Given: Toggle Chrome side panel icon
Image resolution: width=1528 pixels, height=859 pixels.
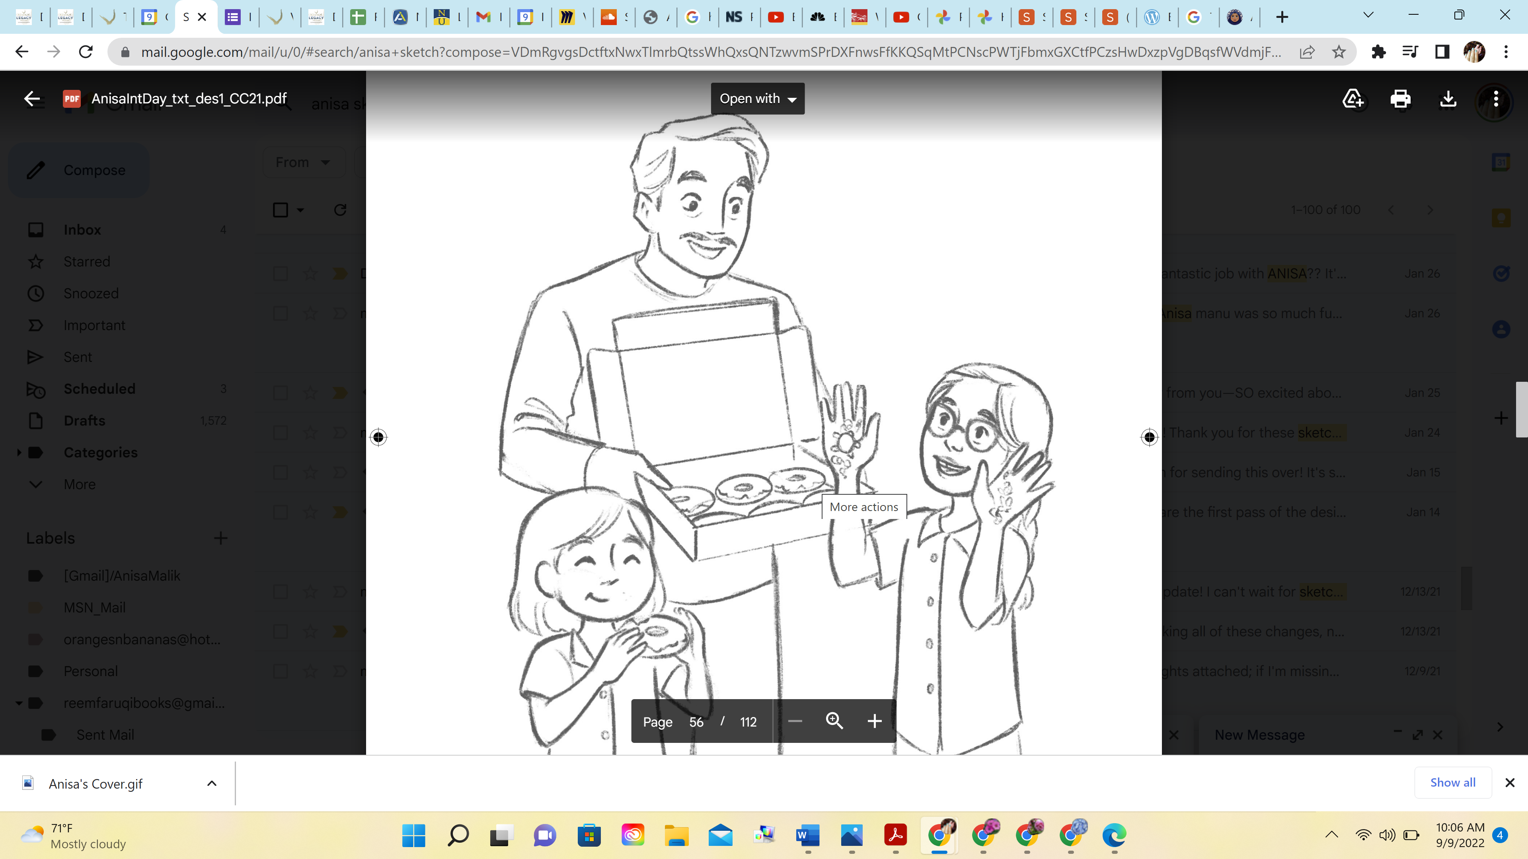Looking at the screenshot, I should [1442, 52].
